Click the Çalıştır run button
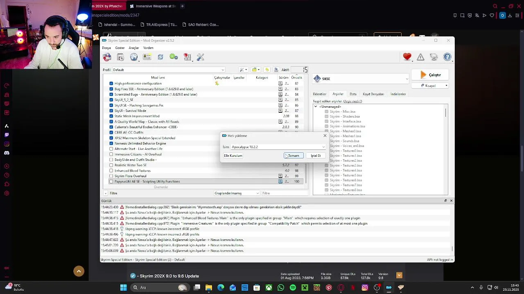 431,75
